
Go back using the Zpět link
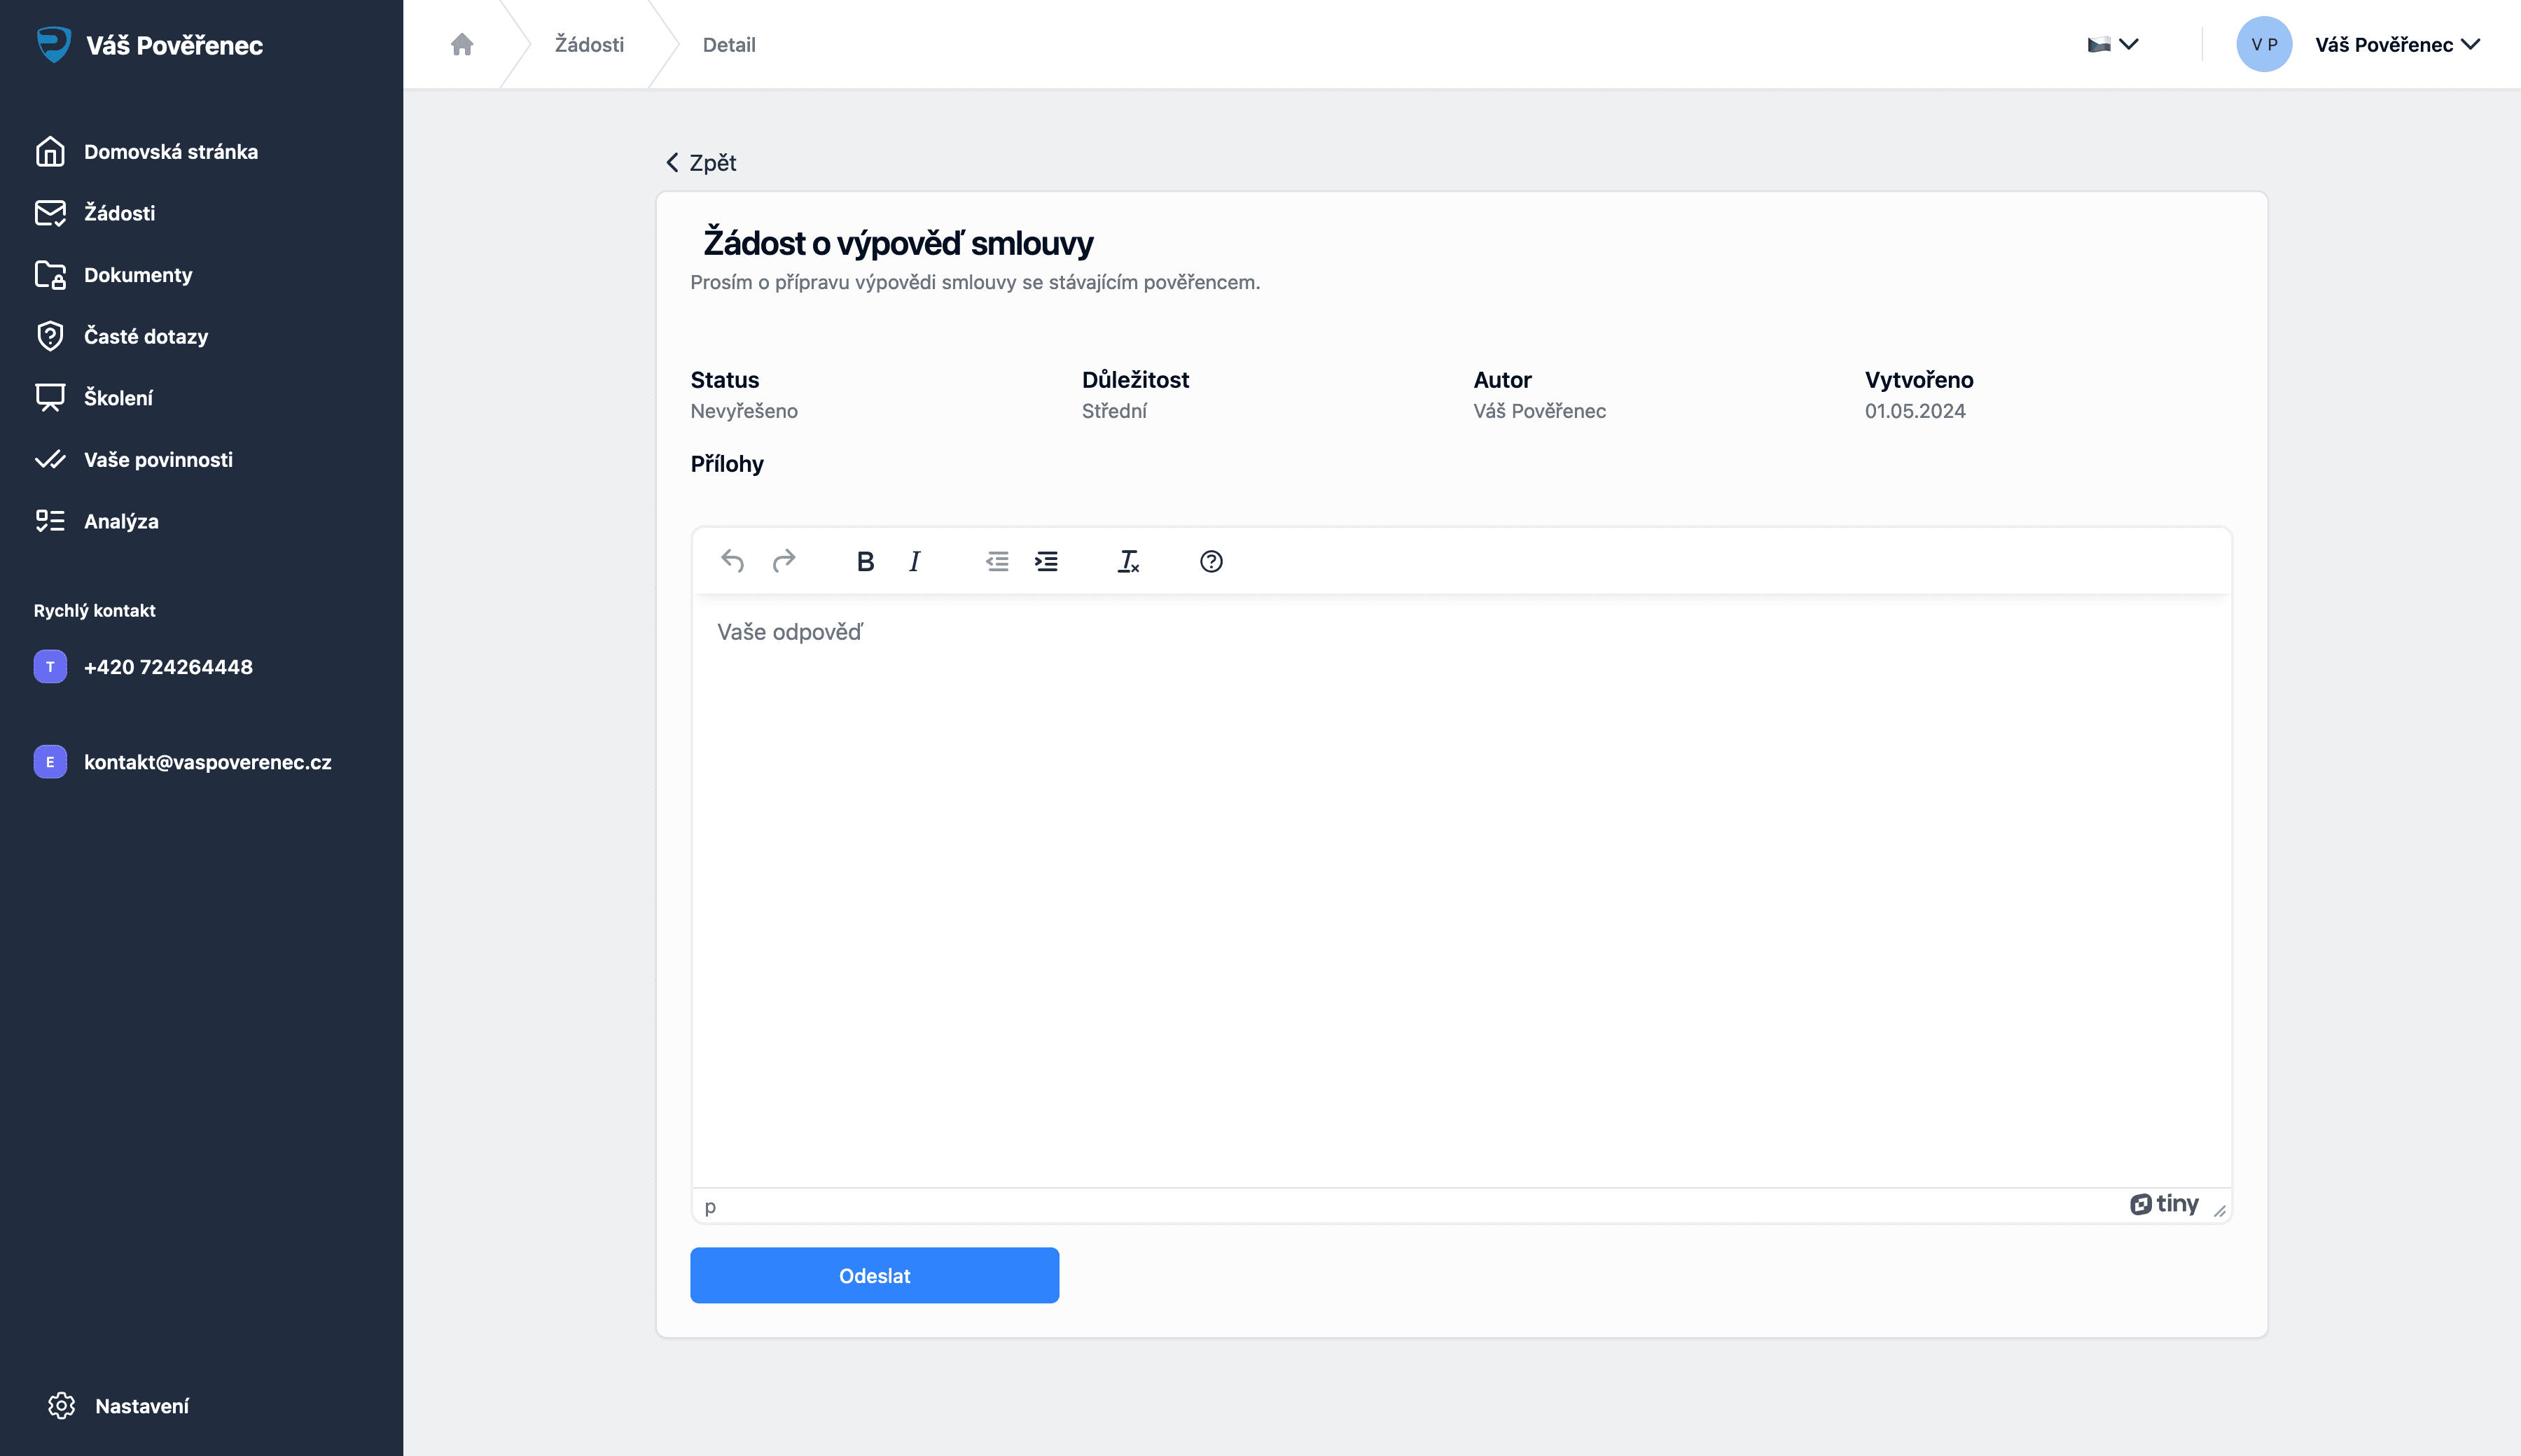click(701, 162)
